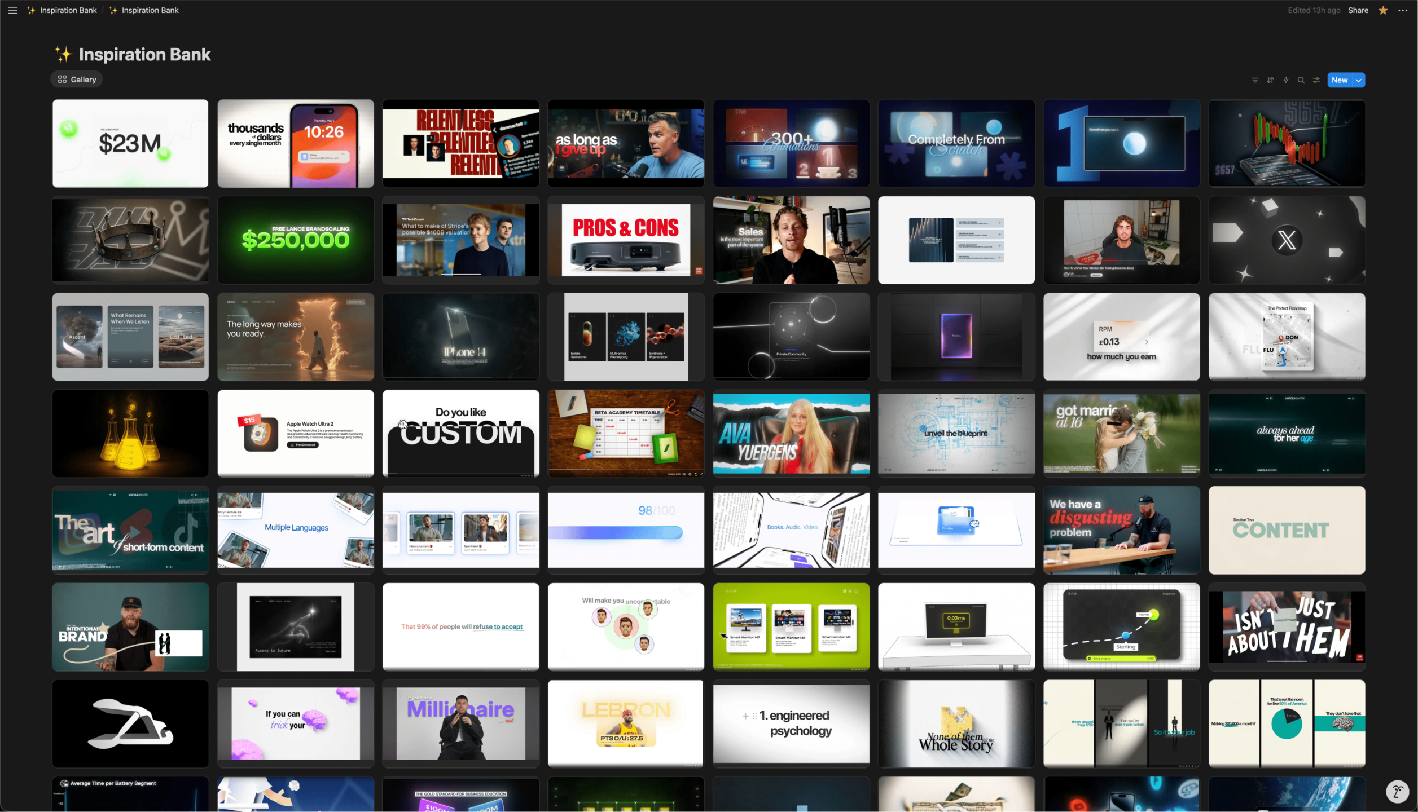Expand the dropdown arrow next to New
1418x812 pixels.
pyautogui.click(x=1359, y=80)
